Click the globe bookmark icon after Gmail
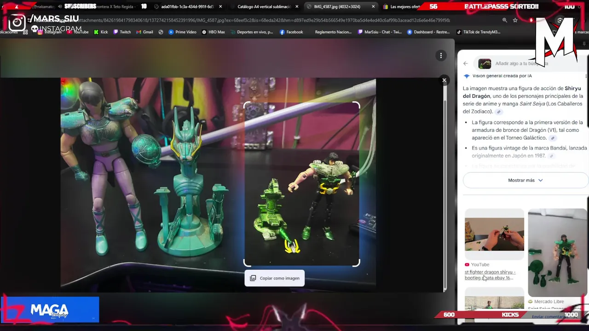 (x=161, y=32)
